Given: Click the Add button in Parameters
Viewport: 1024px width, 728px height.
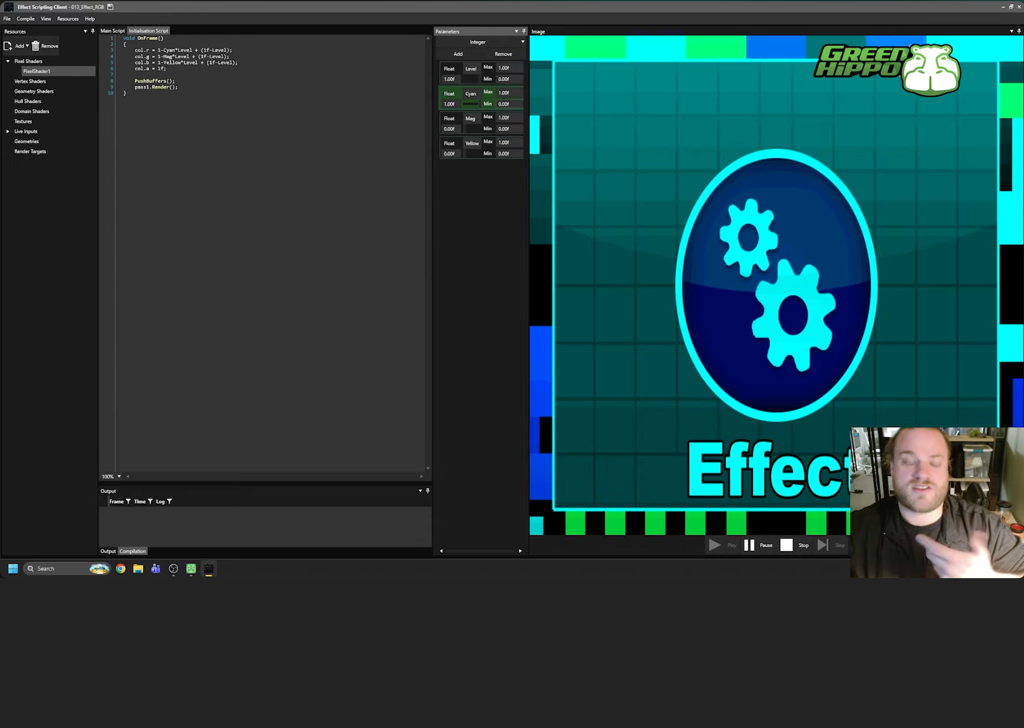Looking at the screenshot, I should click(457, 53).
